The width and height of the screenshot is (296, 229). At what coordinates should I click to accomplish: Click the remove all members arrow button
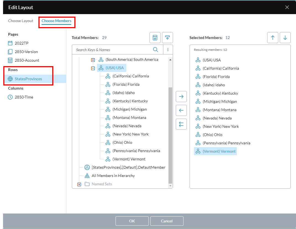click(x=181, y=124)
